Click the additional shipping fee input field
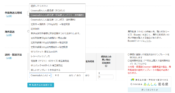 click(106, 77)
